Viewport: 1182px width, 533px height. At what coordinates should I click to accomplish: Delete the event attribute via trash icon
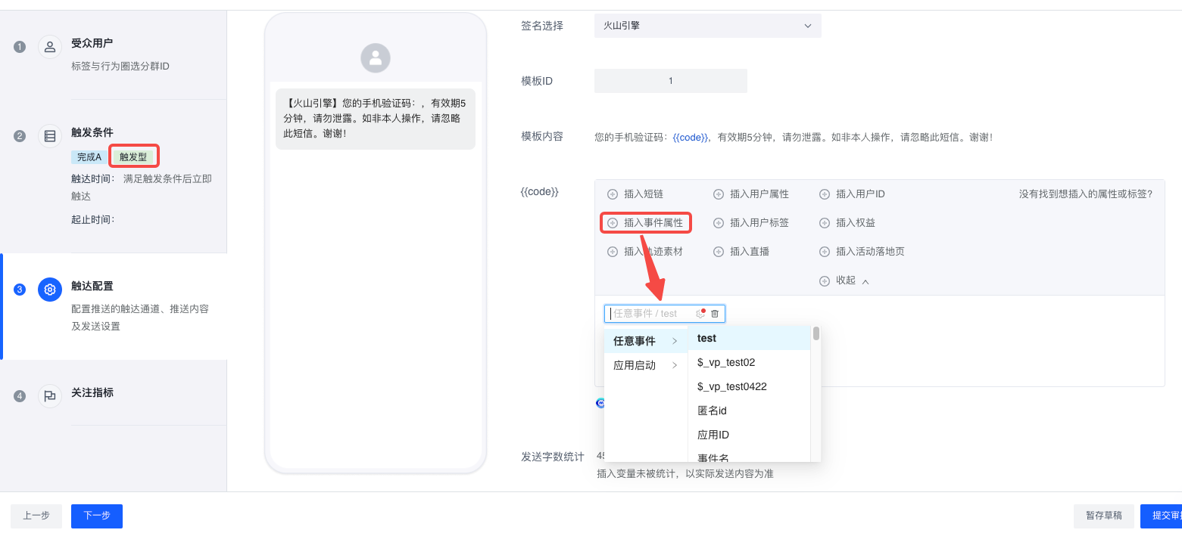point(715,314)
